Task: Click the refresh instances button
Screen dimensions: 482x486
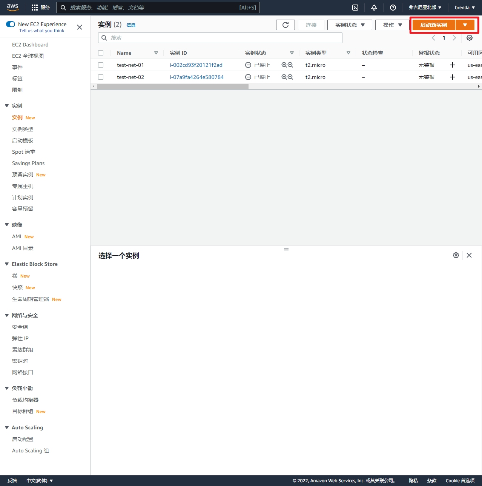Action: [x=286, y=25]
